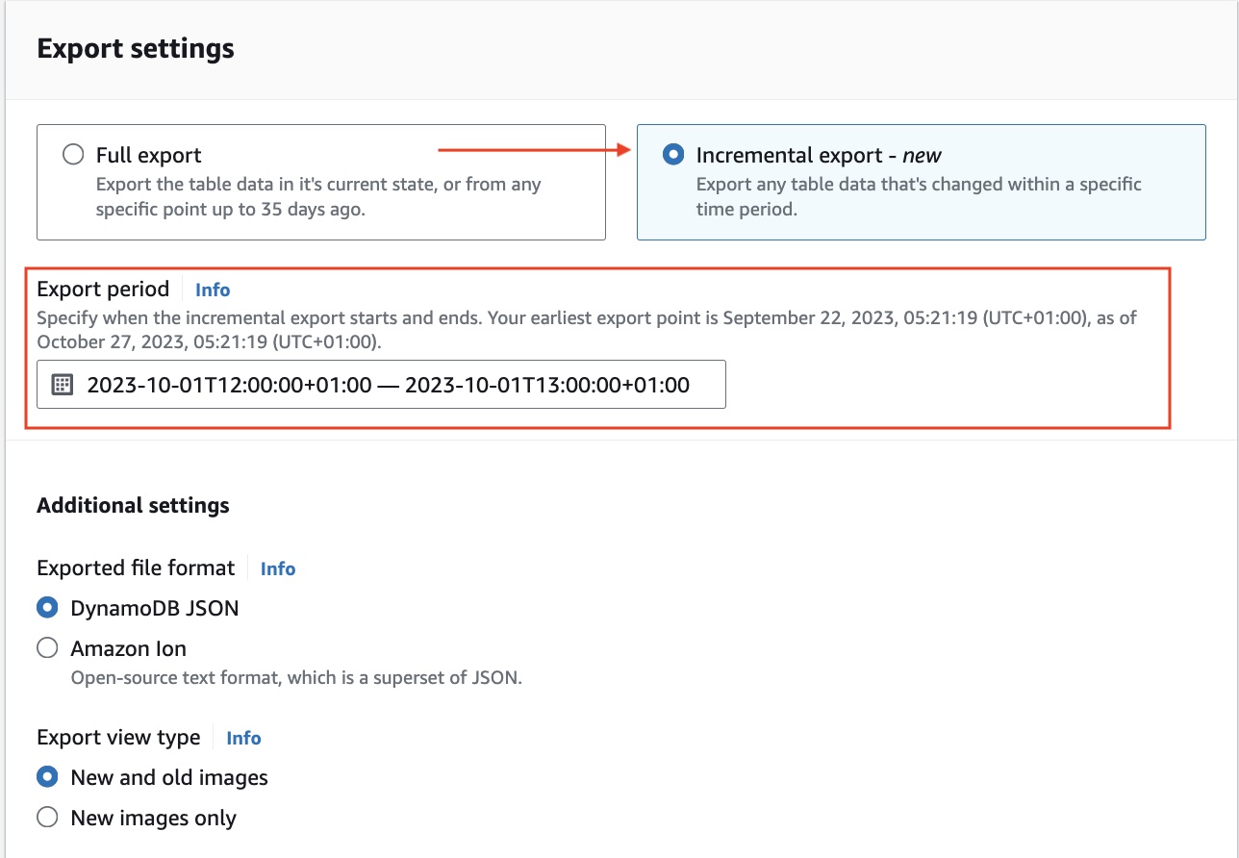The height and width of the screenshot is (858, 1239).
Task: Click the Full export option card
Action: (321, 181)
